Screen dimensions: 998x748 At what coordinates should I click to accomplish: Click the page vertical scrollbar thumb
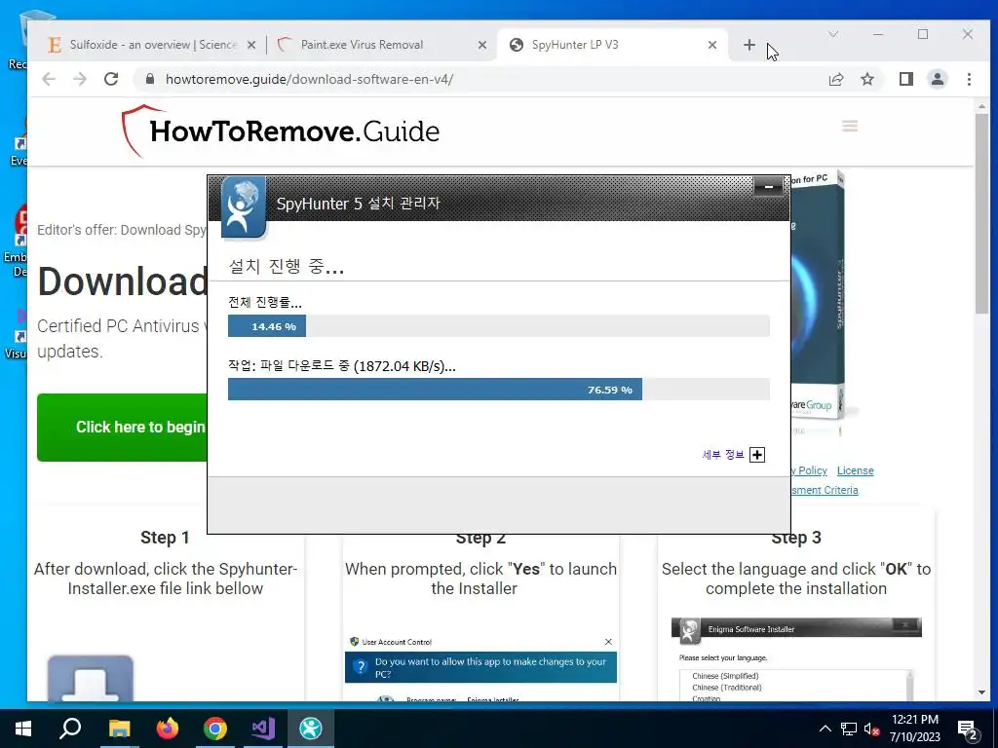pyautogui.click(x=981, y=213)
